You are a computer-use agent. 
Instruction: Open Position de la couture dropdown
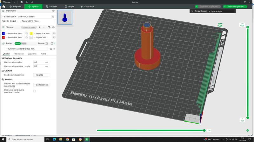pos(41,75)
